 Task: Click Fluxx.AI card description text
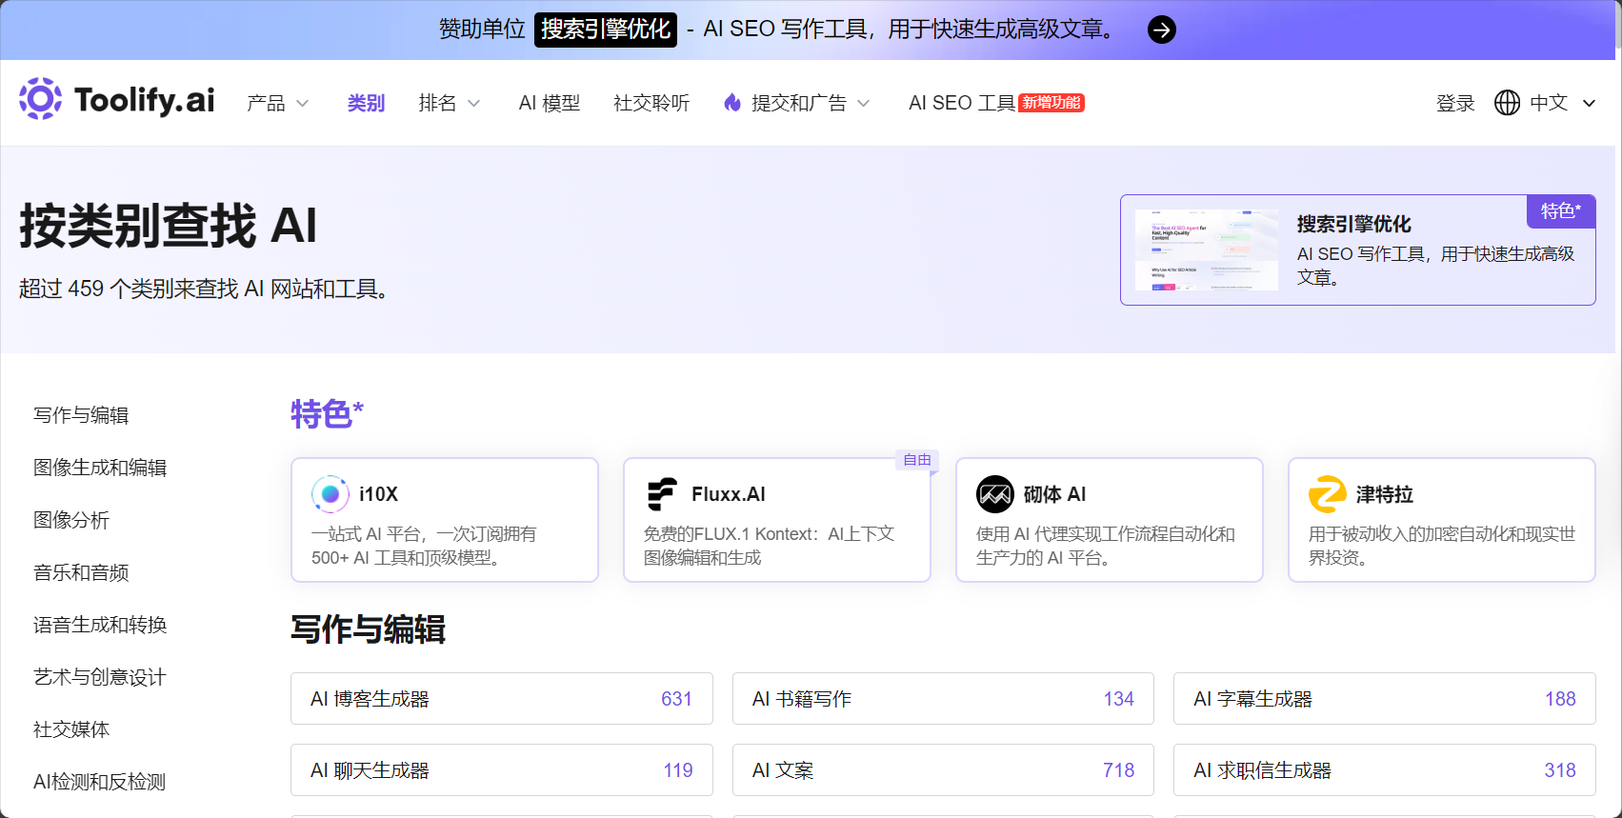[x=770, y=546]
